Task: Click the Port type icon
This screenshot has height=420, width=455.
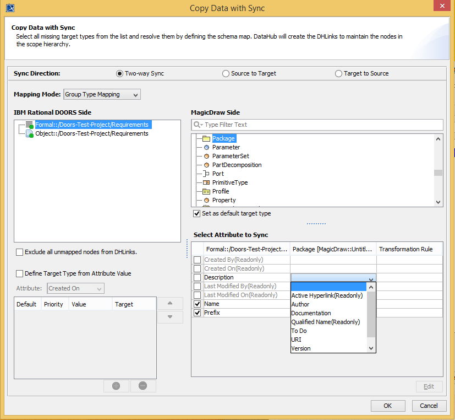Action: [x=206, y=174]
